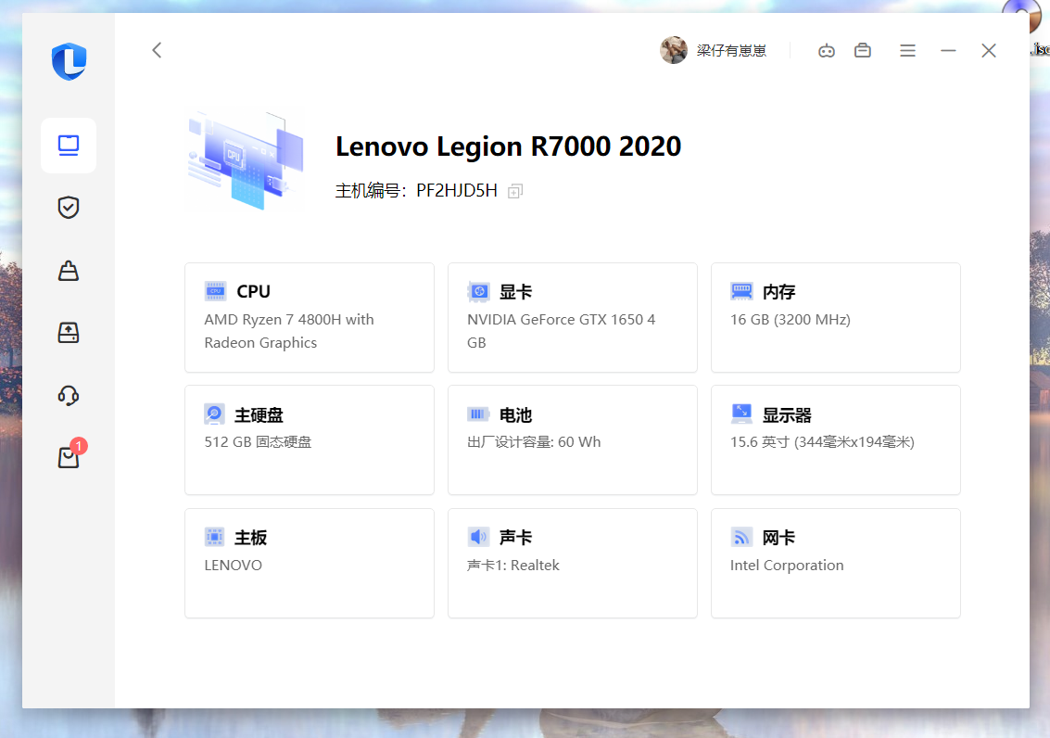Open the Intel Corporation network card details

[x=836, y=563]
